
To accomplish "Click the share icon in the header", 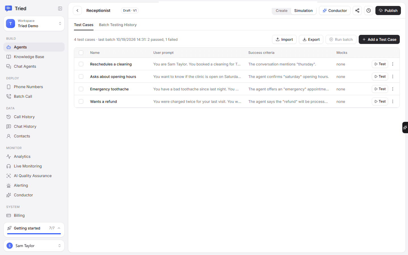I will (357, 10).
